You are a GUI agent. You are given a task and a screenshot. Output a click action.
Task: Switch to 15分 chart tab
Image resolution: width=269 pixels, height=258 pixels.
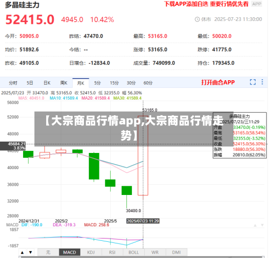[115, 83]
